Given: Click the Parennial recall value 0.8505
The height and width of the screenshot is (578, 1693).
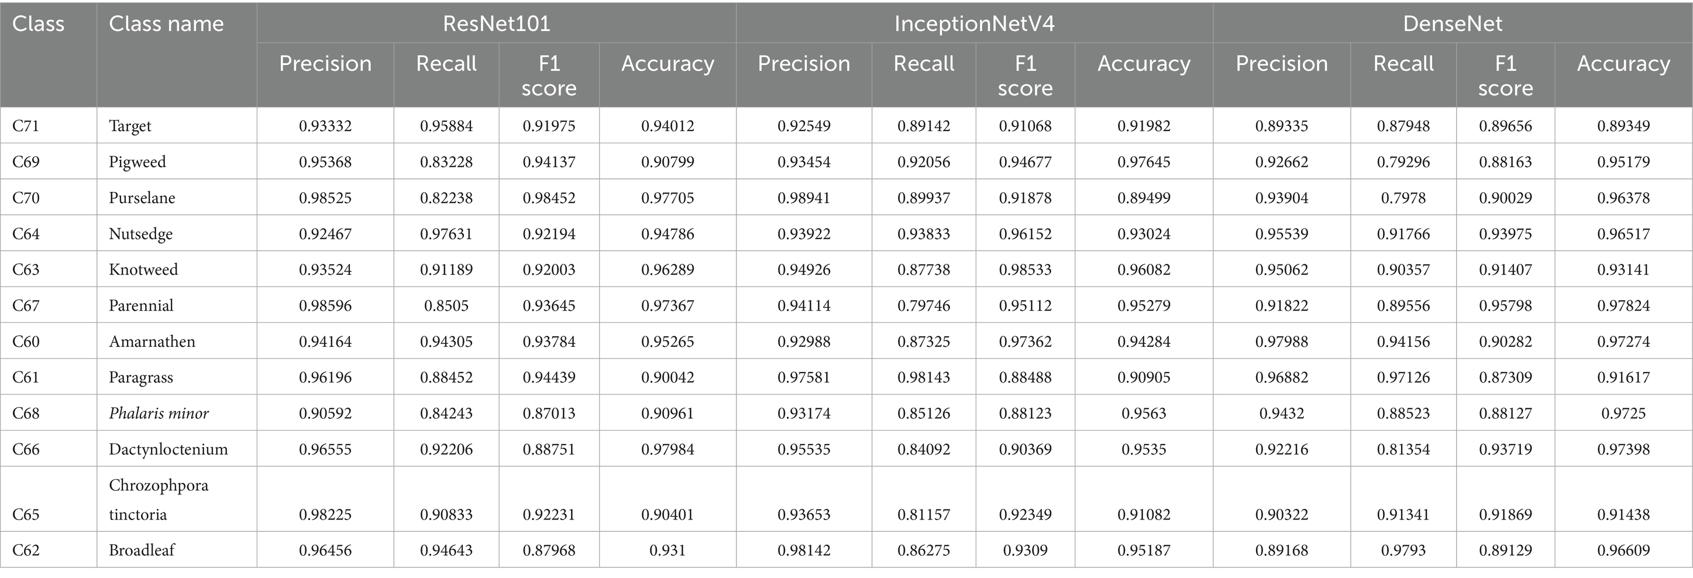Looking at the screenshot, I should (x=446, y=306).
